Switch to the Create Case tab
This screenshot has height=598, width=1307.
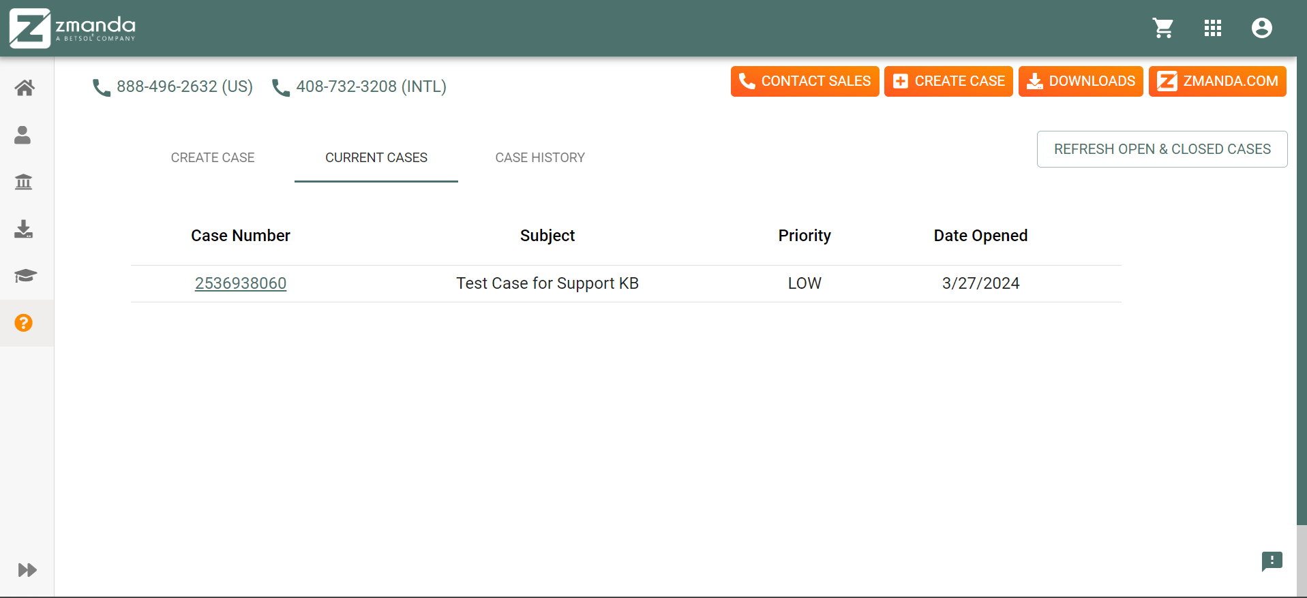click(213, 157)
